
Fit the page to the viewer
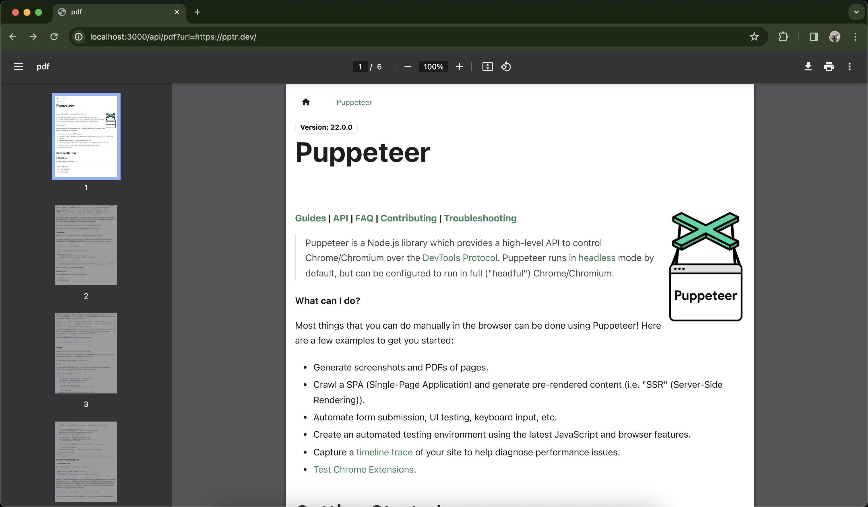pyautogui.click(x=487, y=67)
